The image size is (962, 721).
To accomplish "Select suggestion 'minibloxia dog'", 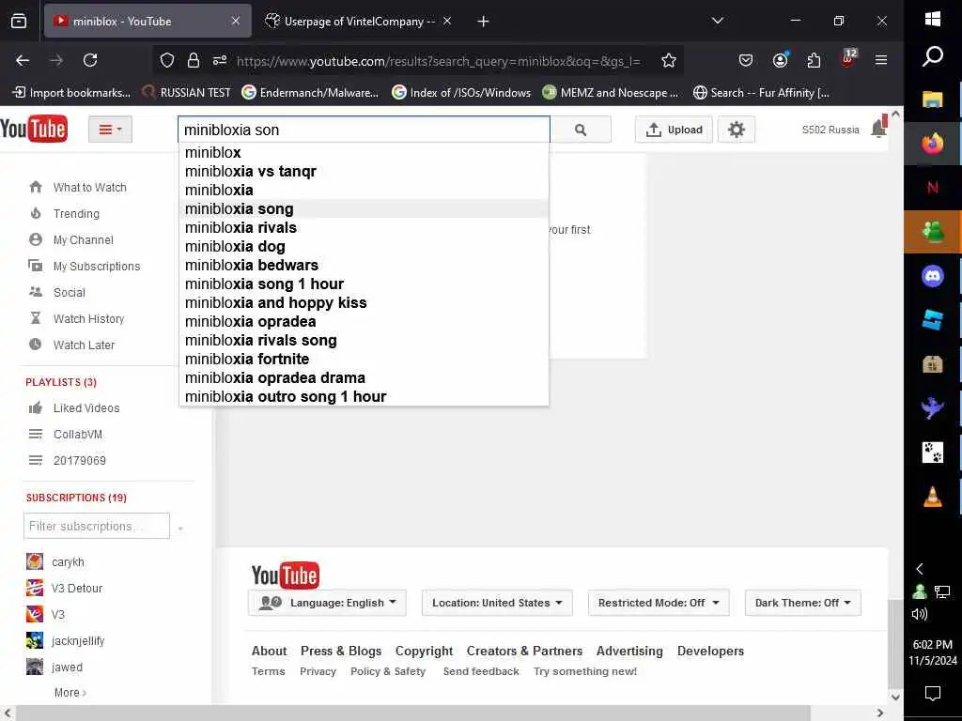I will point(364,247).
